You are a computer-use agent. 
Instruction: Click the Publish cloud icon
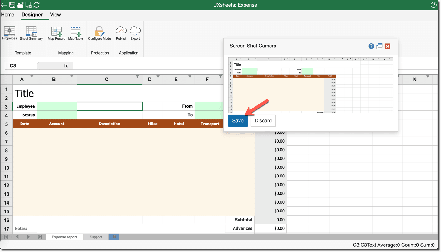click(x=121, y=33)
